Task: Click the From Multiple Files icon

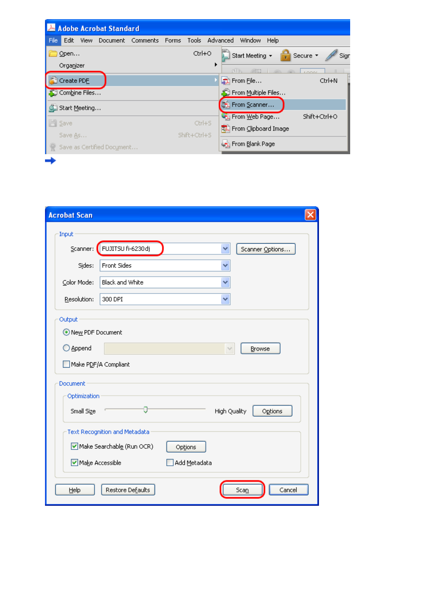Action: pos(226,93)
